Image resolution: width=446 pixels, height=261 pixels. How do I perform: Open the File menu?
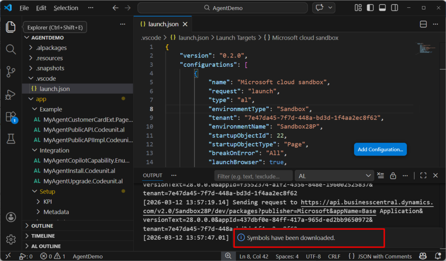24,8
